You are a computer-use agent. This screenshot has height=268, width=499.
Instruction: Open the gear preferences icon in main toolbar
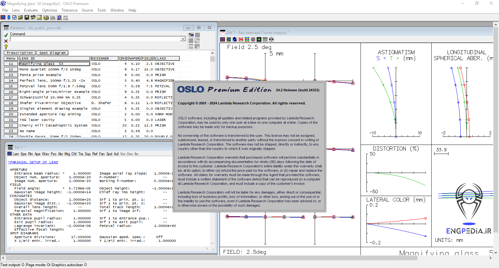coord(46,17)
